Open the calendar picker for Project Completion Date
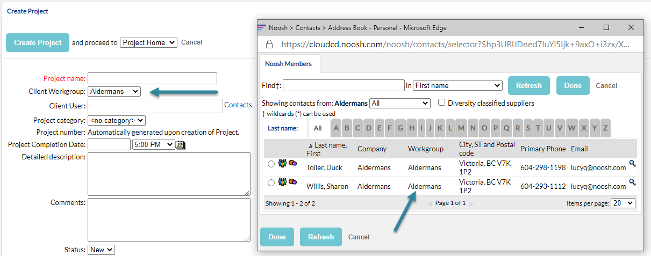Screen dimensions: 651x256 [180, 144]
